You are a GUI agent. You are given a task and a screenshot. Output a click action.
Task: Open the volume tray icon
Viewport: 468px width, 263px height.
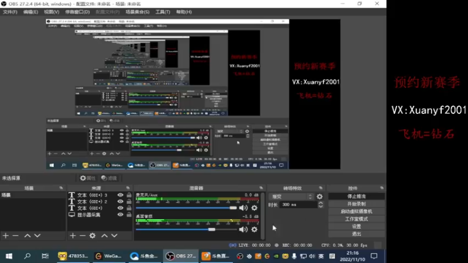[312, 256]
